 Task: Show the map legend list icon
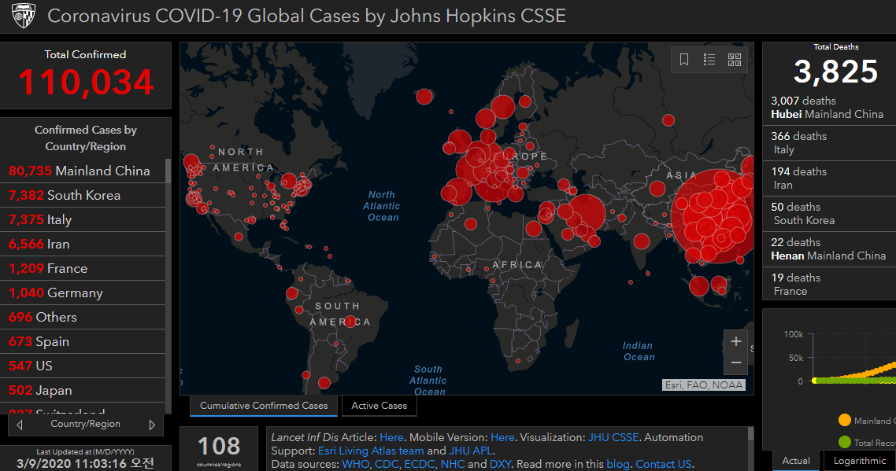[x=709, y=60]
